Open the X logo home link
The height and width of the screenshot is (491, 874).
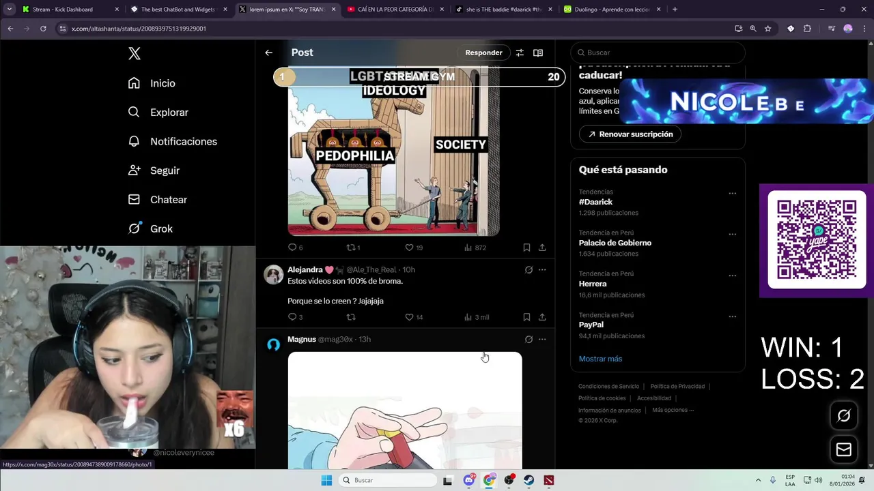pos(135,54)
